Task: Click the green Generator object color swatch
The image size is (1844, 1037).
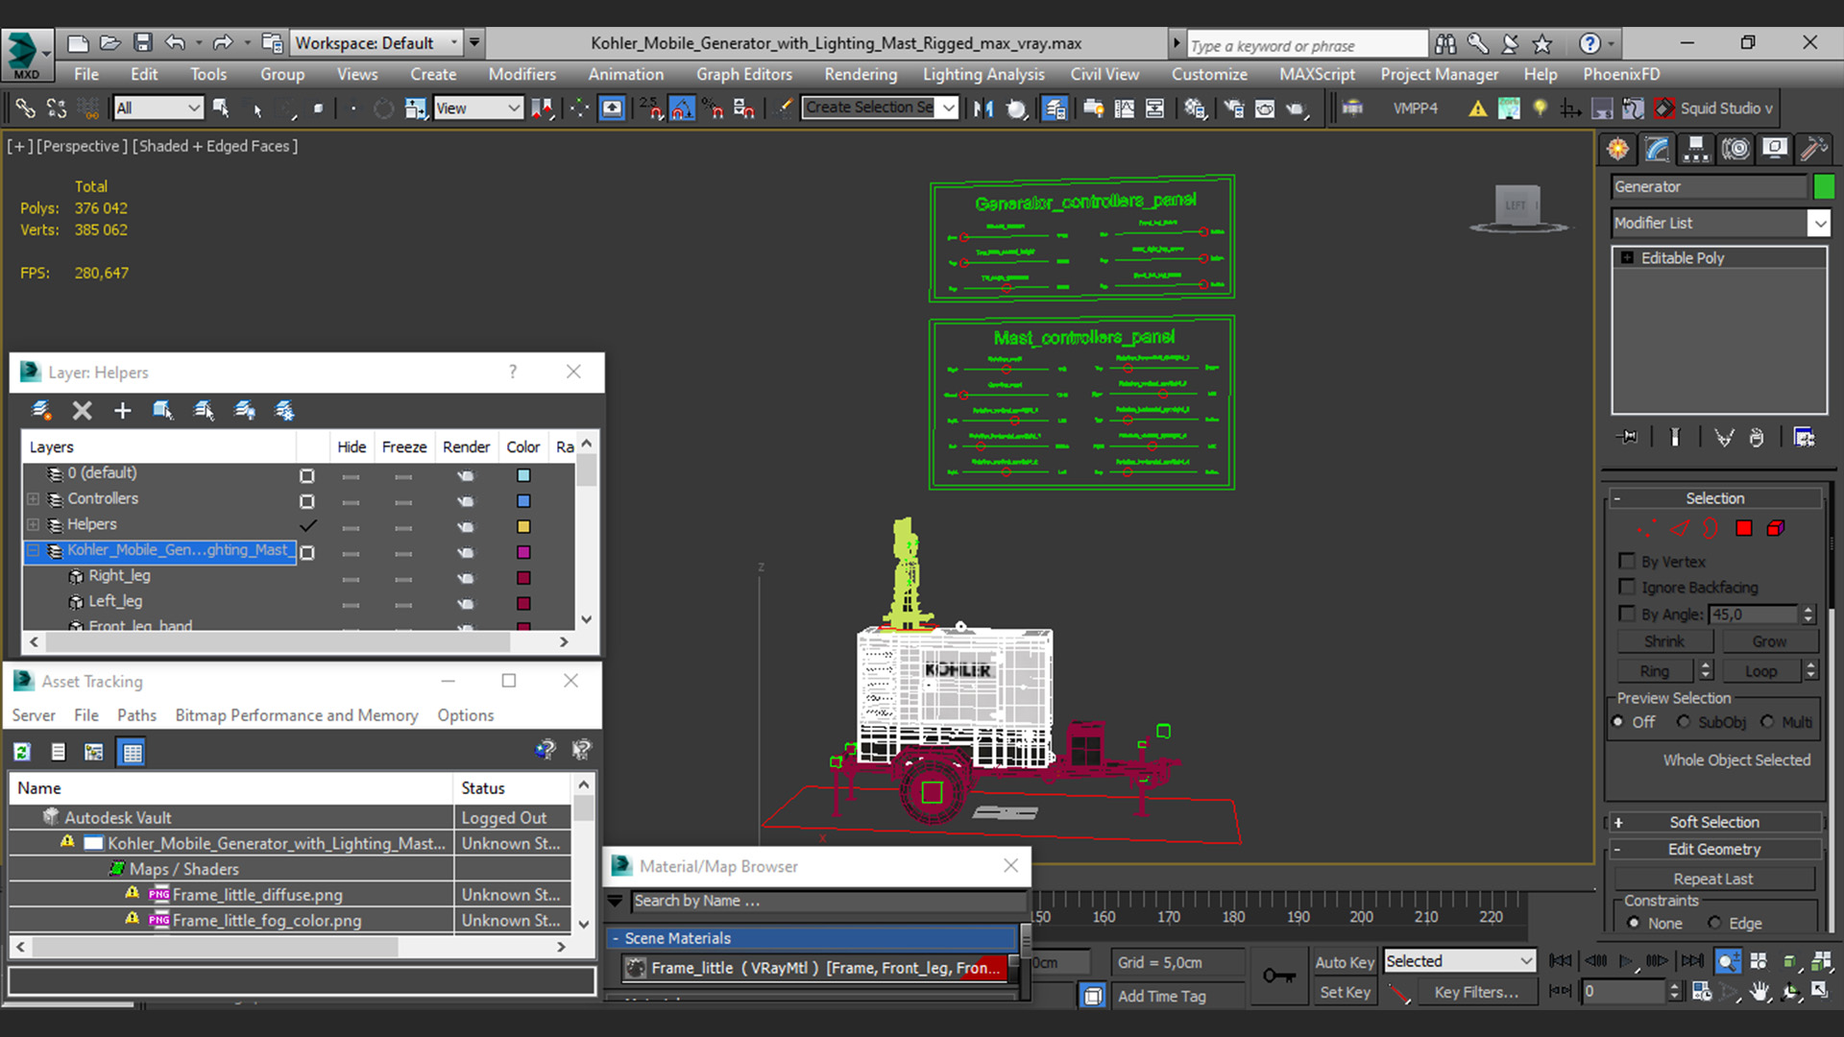Action: [x=1824, y=186]
